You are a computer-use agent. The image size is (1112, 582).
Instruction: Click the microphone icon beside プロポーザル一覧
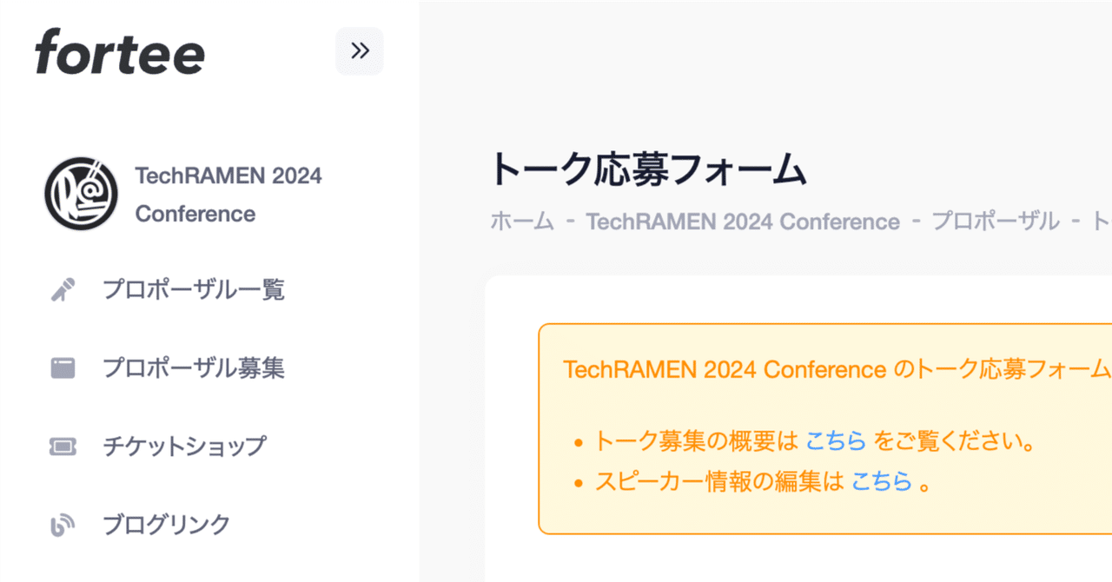pos(63,289)
